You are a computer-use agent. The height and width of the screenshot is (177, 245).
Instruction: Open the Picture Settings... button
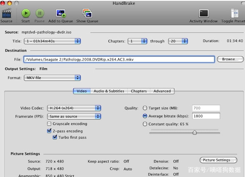pos(218,160)
